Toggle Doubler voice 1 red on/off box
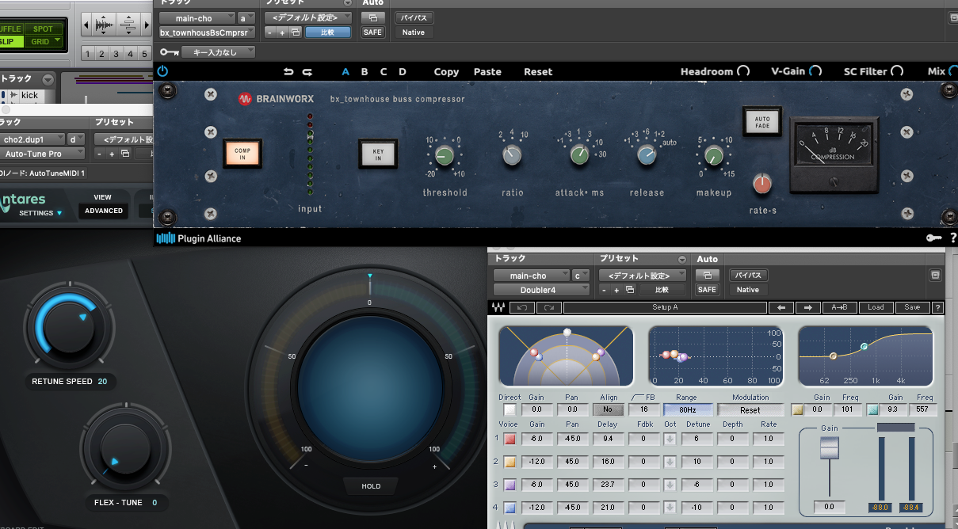The height and width of the screenshot is (529, 958). (x=510, y=439)
